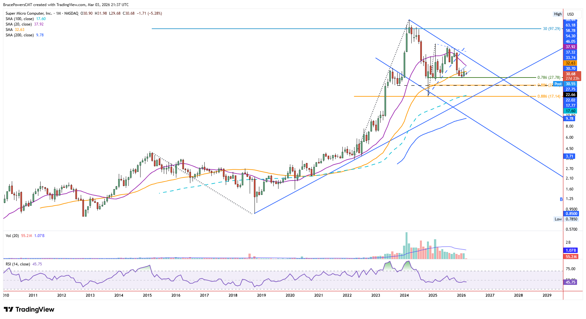Click the red 55.2M tag on volume axis

pyautogui.click(x=571, y=257)
